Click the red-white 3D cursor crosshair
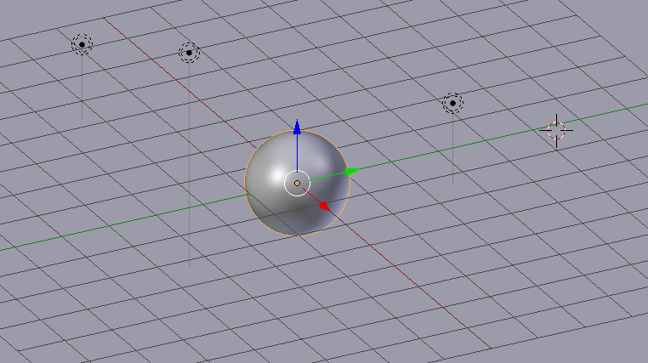 pos(556,131)
